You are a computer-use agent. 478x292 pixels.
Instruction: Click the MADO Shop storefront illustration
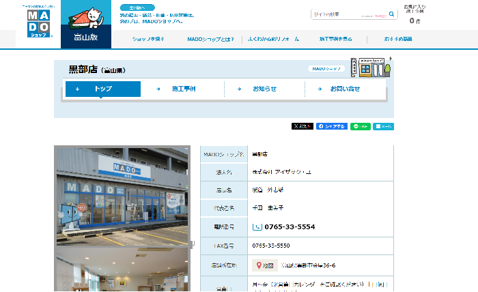371,68
